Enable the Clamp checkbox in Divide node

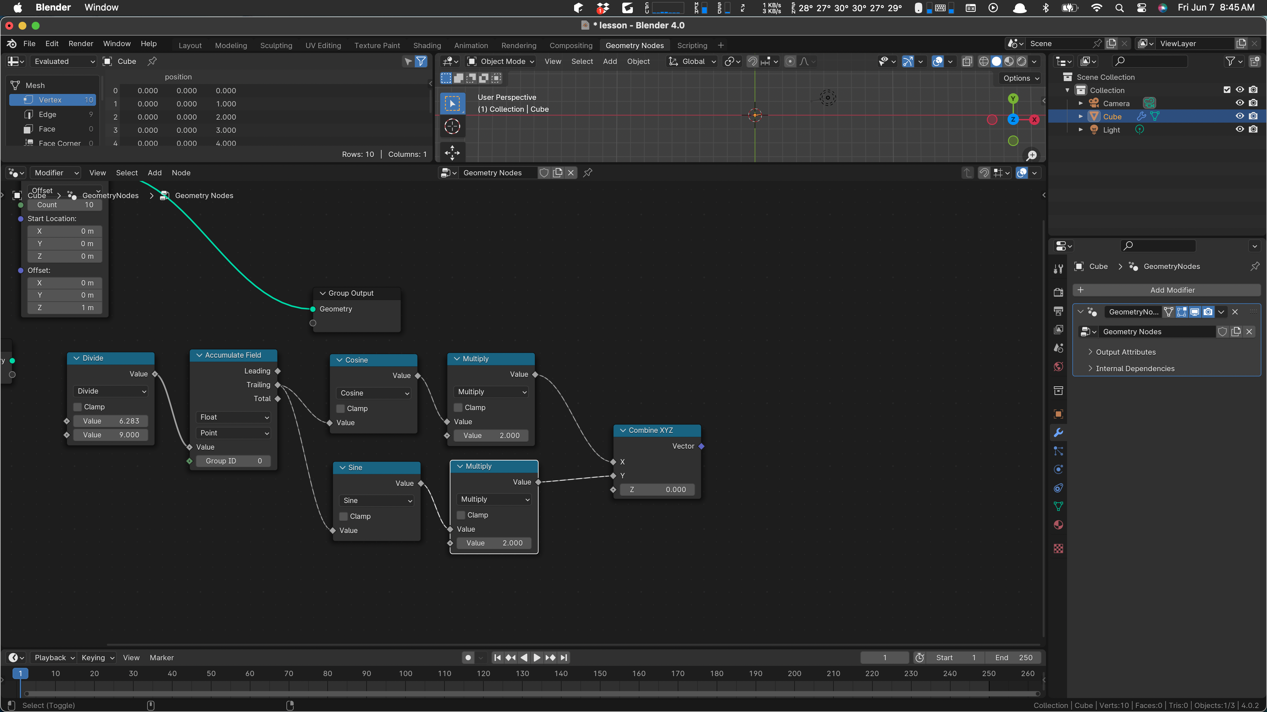point(77,407)
